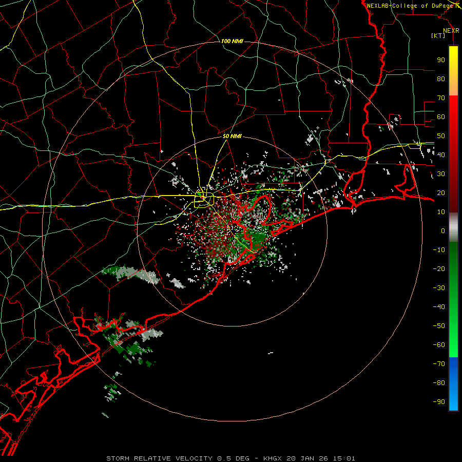Select the NEXLAB-College of DuPage header text
The image size is (462, 462).
[410, 6]
